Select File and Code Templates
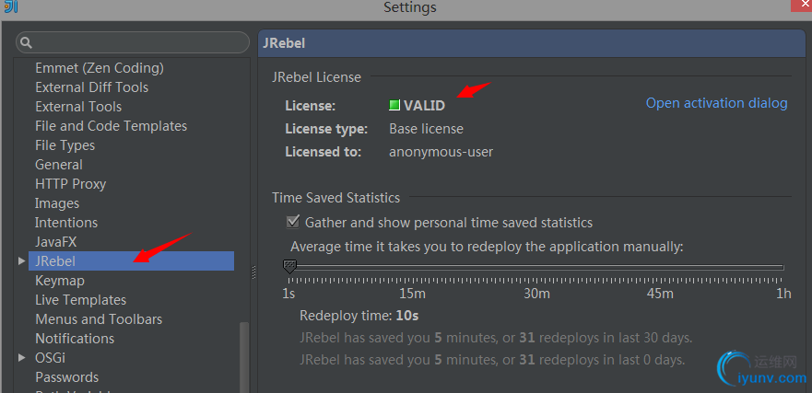 tap(111, 126)
